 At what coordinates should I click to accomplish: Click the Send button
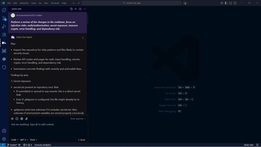click(82, 140)
